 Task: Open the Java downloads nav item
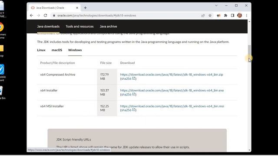coord(48,26)
